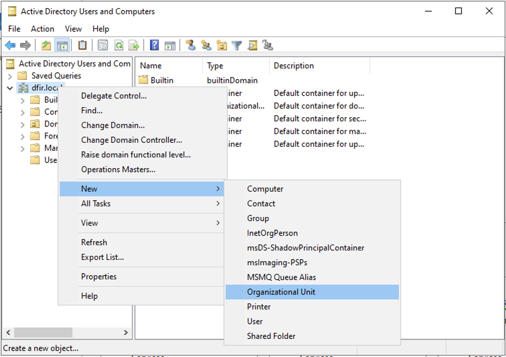Collapse the dfir.local domain node
The width and height of the screenshot is (506, 357).
[10, 88]
